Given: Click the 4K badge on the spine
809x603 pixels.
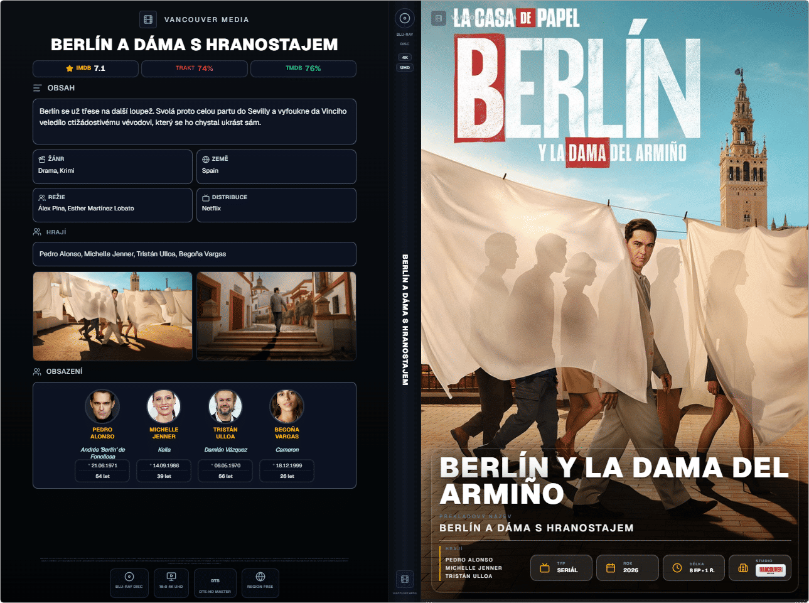Looking at the screenshot, I should point(405,57).
